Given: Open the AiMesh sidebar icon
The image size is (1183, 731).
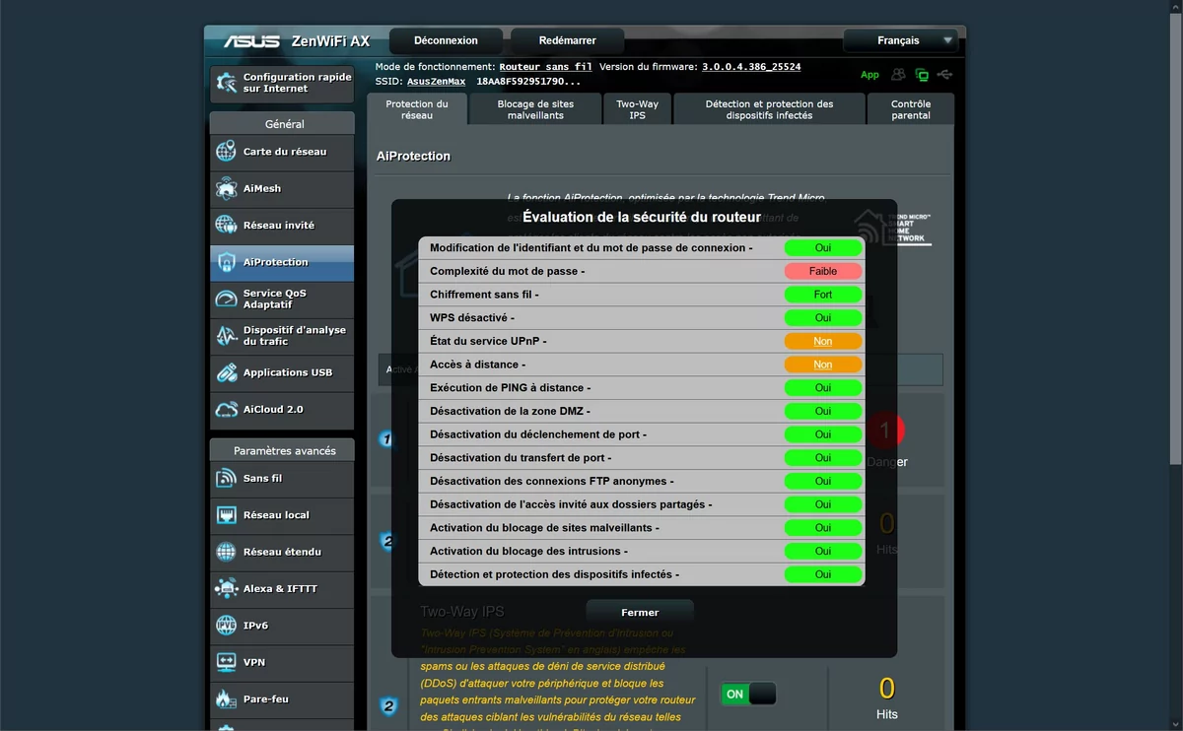Looking at the screenshot, I should coord(227,188).
